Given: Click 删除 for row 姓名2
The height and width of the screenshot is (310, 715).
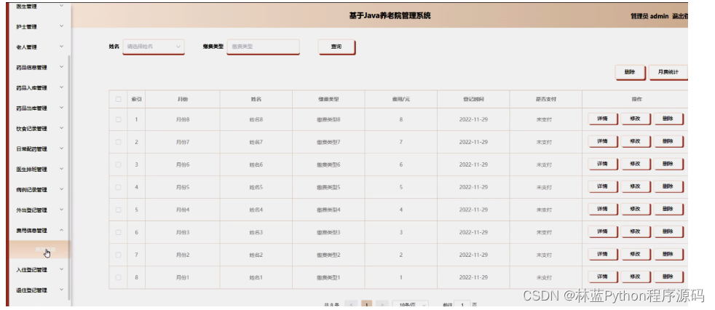Looking at the screenshot, I should coord(668,255).
